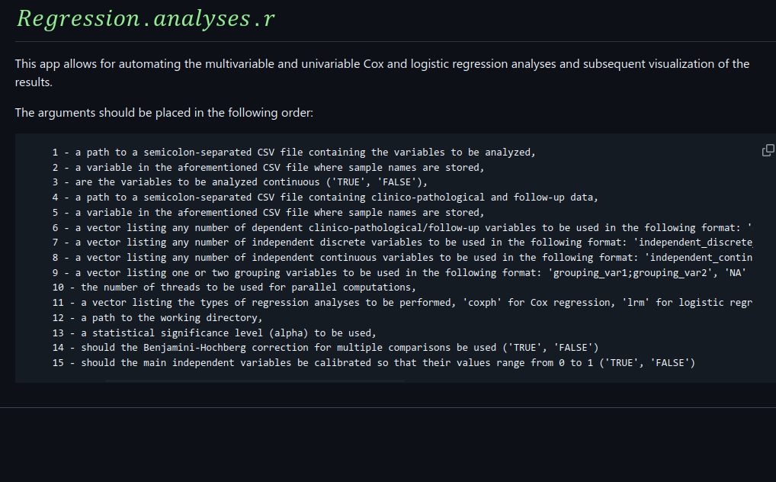This screenshot has width=776, height=482.
Task: Click argument line 1 about CSV path
Action: [x=294, y=153]
